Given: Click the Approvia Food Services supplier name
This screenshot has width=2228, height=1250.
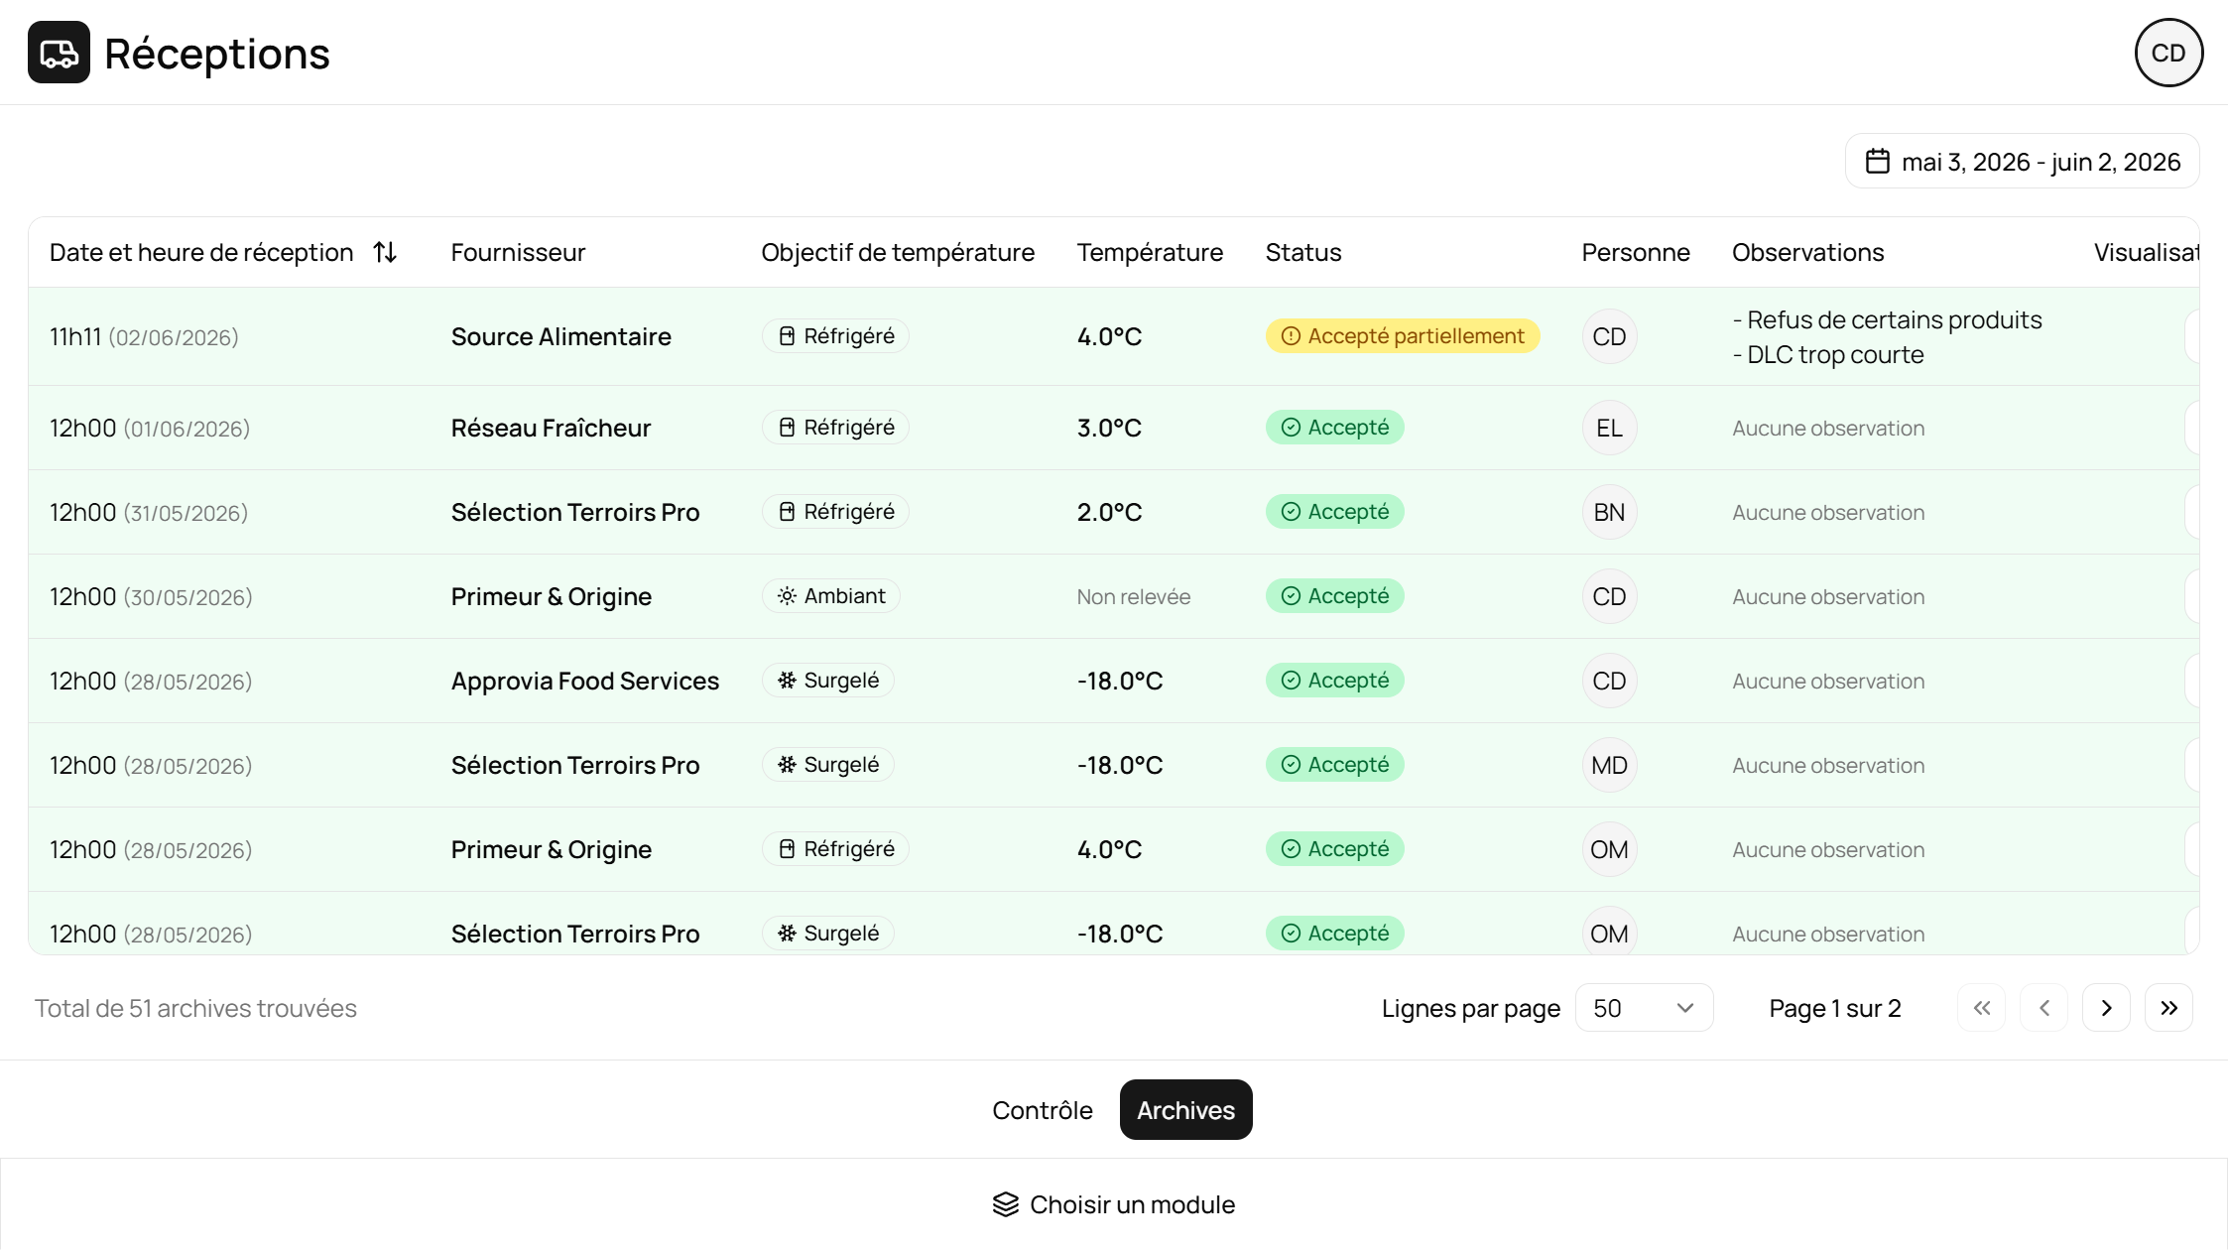Looking at the screenshot, I should point(585,681).
